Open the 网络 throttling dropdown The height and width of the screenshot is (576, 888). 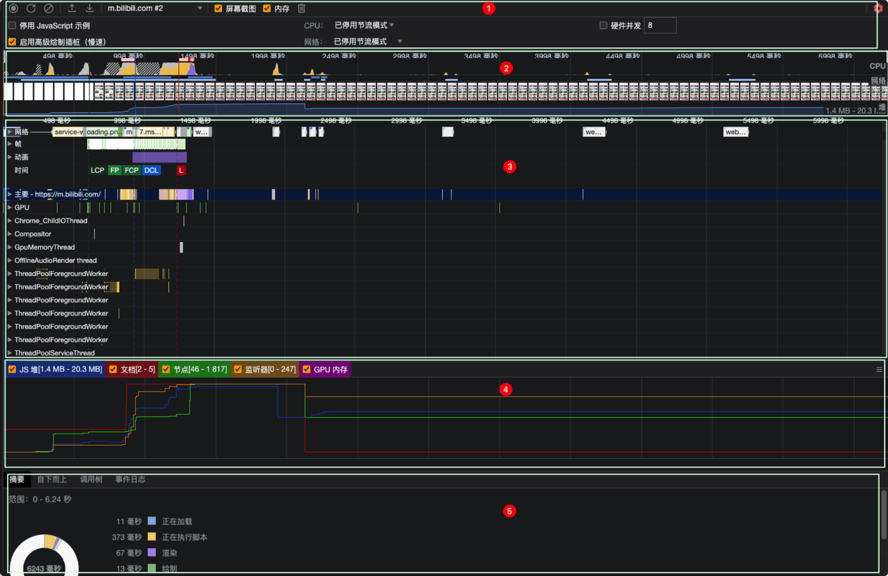(x=368, y=42)
